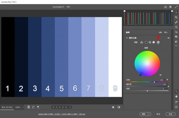
Task: Select the highlights adjustment circle
Action: tap(154, 42)
